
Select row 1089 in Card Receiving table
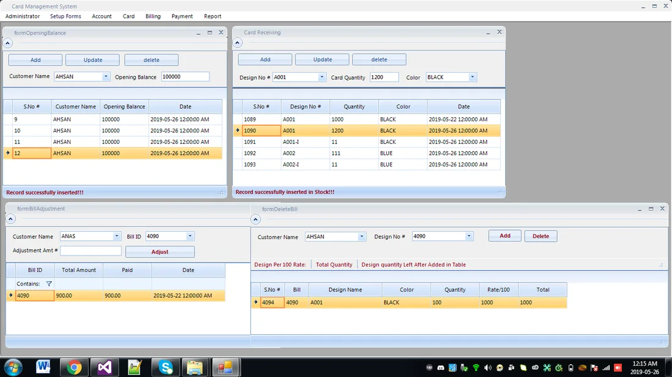367,120
